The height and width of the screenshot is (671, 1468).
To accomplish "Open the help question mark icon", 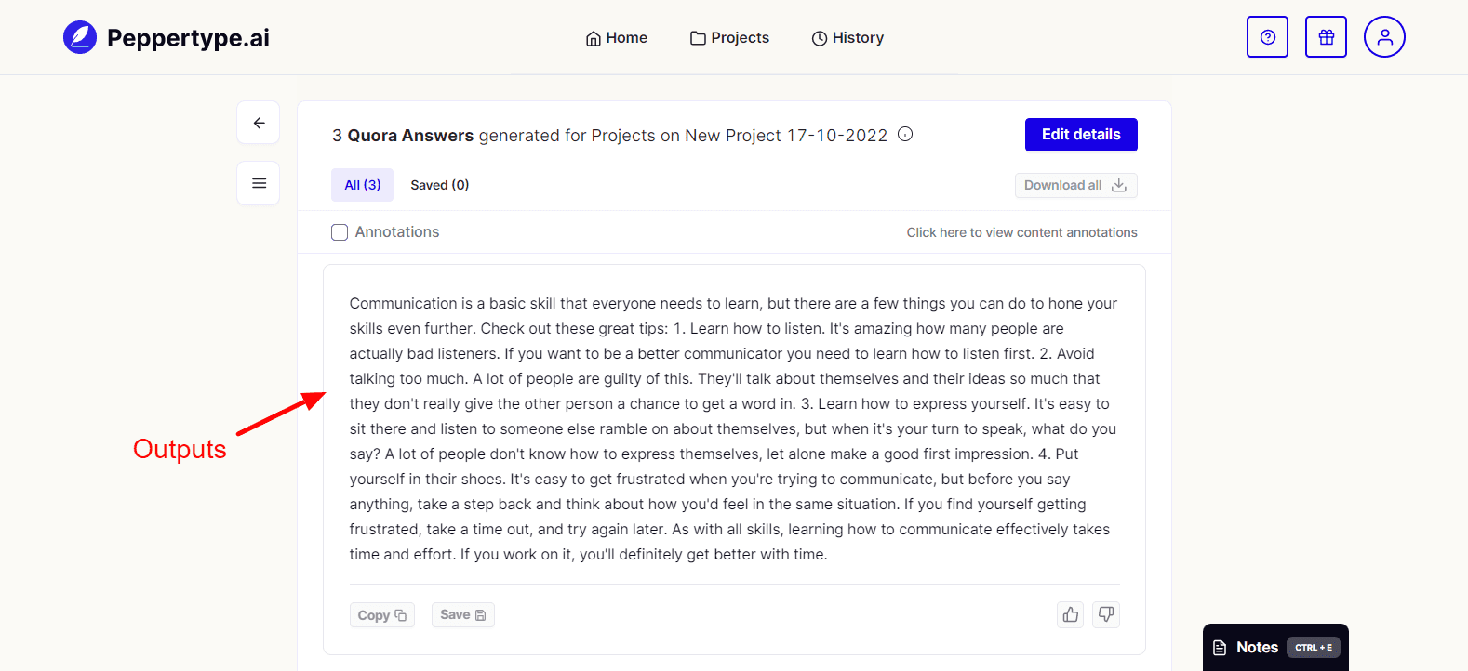I will pos(1267,37).
